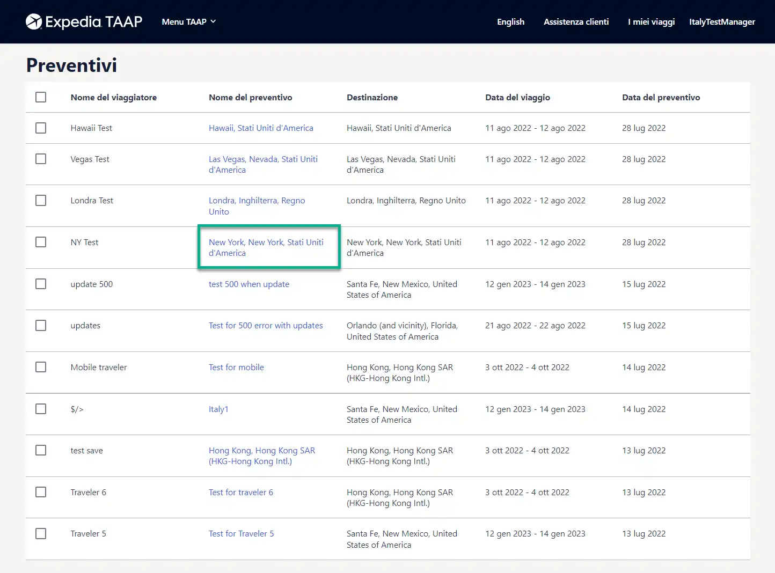775x573 pixels.
Task: Check the '$/>' row checkbox
Action: tap(41, 409)
